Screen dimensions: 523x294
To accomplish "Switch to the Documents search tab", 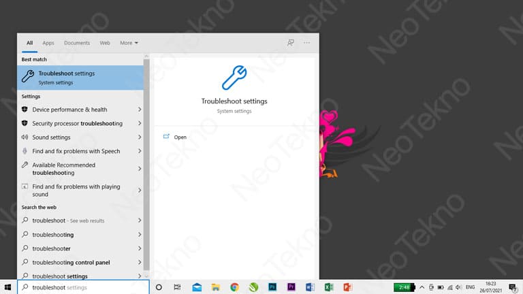I will (x=77, y=43).
